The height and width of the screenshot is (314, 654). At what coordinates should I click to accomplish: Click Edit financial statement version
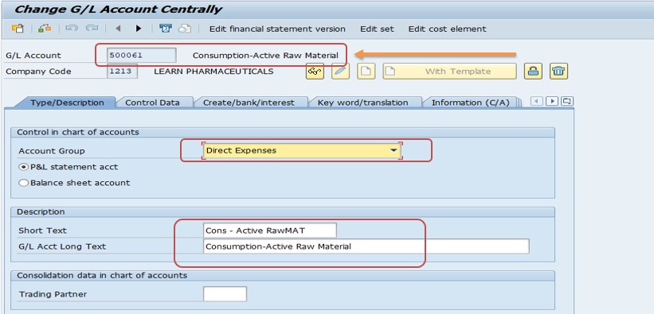click(277, 29)
